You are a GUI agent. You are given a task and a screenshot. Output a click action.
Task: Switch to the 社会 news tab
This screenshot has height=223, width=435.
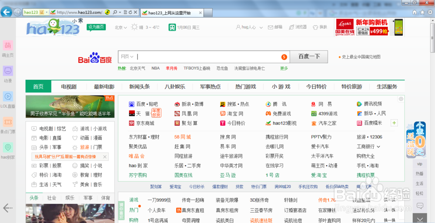(x=52, y=198)
